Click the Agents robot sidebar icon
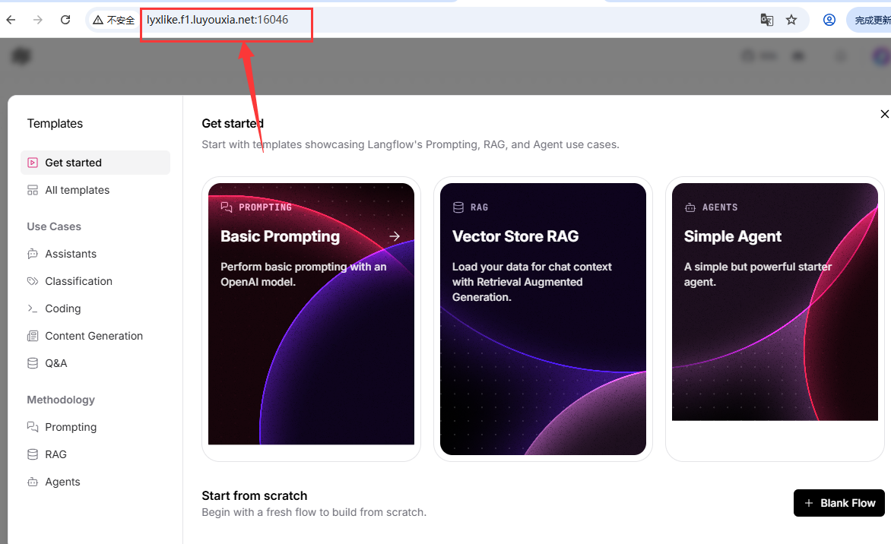891x544 pixels. pyautogui.click(x=33, y=482)
